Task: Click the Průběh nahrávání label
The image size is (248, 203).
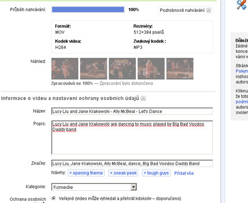Action: 28,10
